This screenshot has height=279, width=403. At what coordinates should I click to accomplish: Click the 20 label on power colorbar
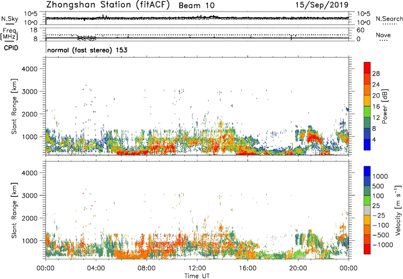click(x=376, y=96)
